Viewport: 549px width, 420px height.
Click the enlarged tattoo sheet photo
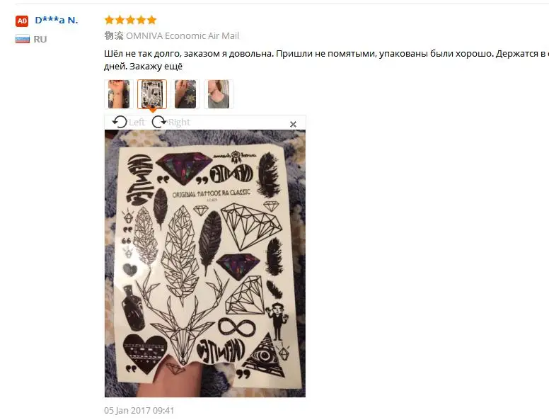pyautogui.click(x=205, y=263)
